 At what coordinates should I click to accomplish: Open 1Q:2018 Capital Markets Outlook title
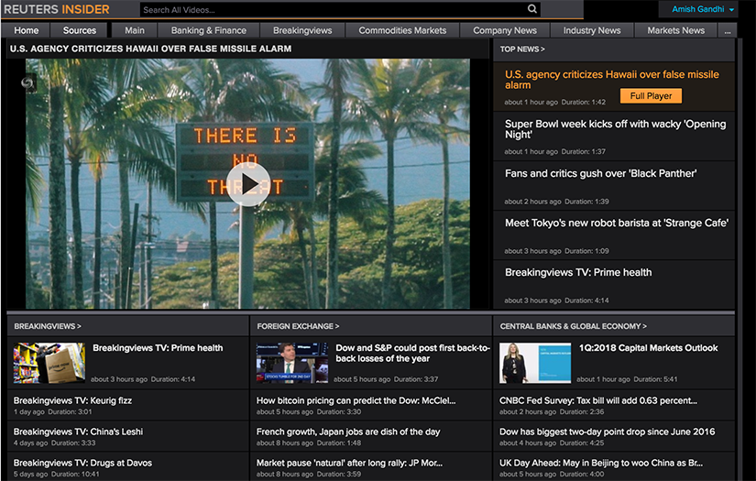[648, 348]
